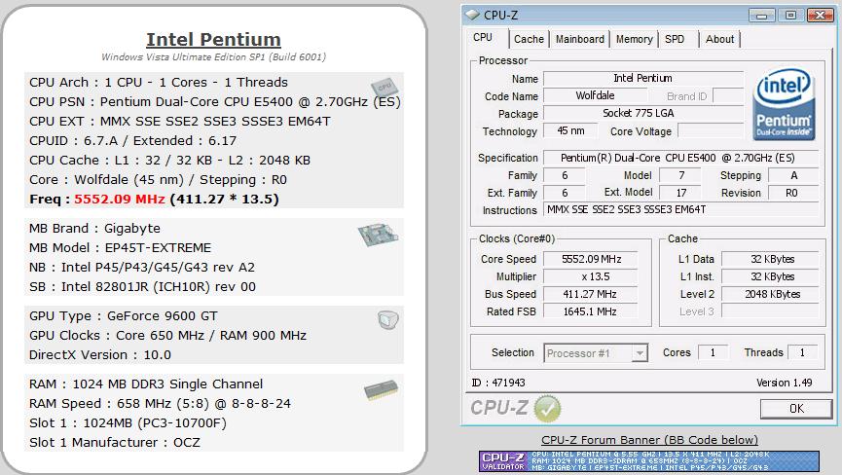Screen dimensions: 842x475
Task: Click the processor Name field
Action: [x=642, y=79]
